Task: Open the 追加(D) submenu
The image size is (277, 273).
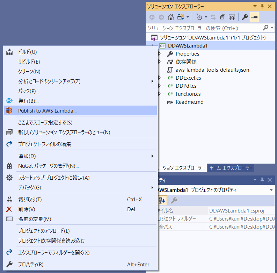Action: (x=80, y=156)
